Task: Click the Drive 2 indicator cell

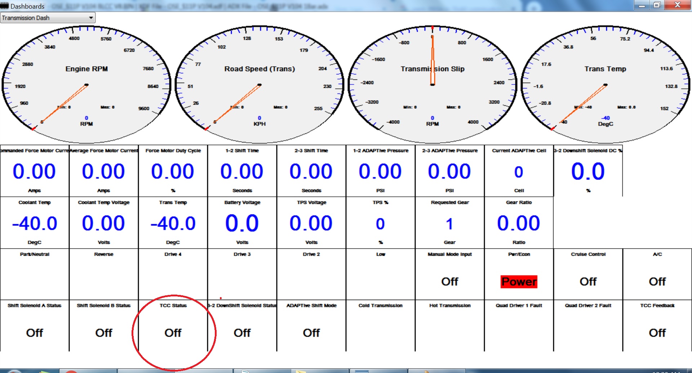Action: [x=311, y=274]
